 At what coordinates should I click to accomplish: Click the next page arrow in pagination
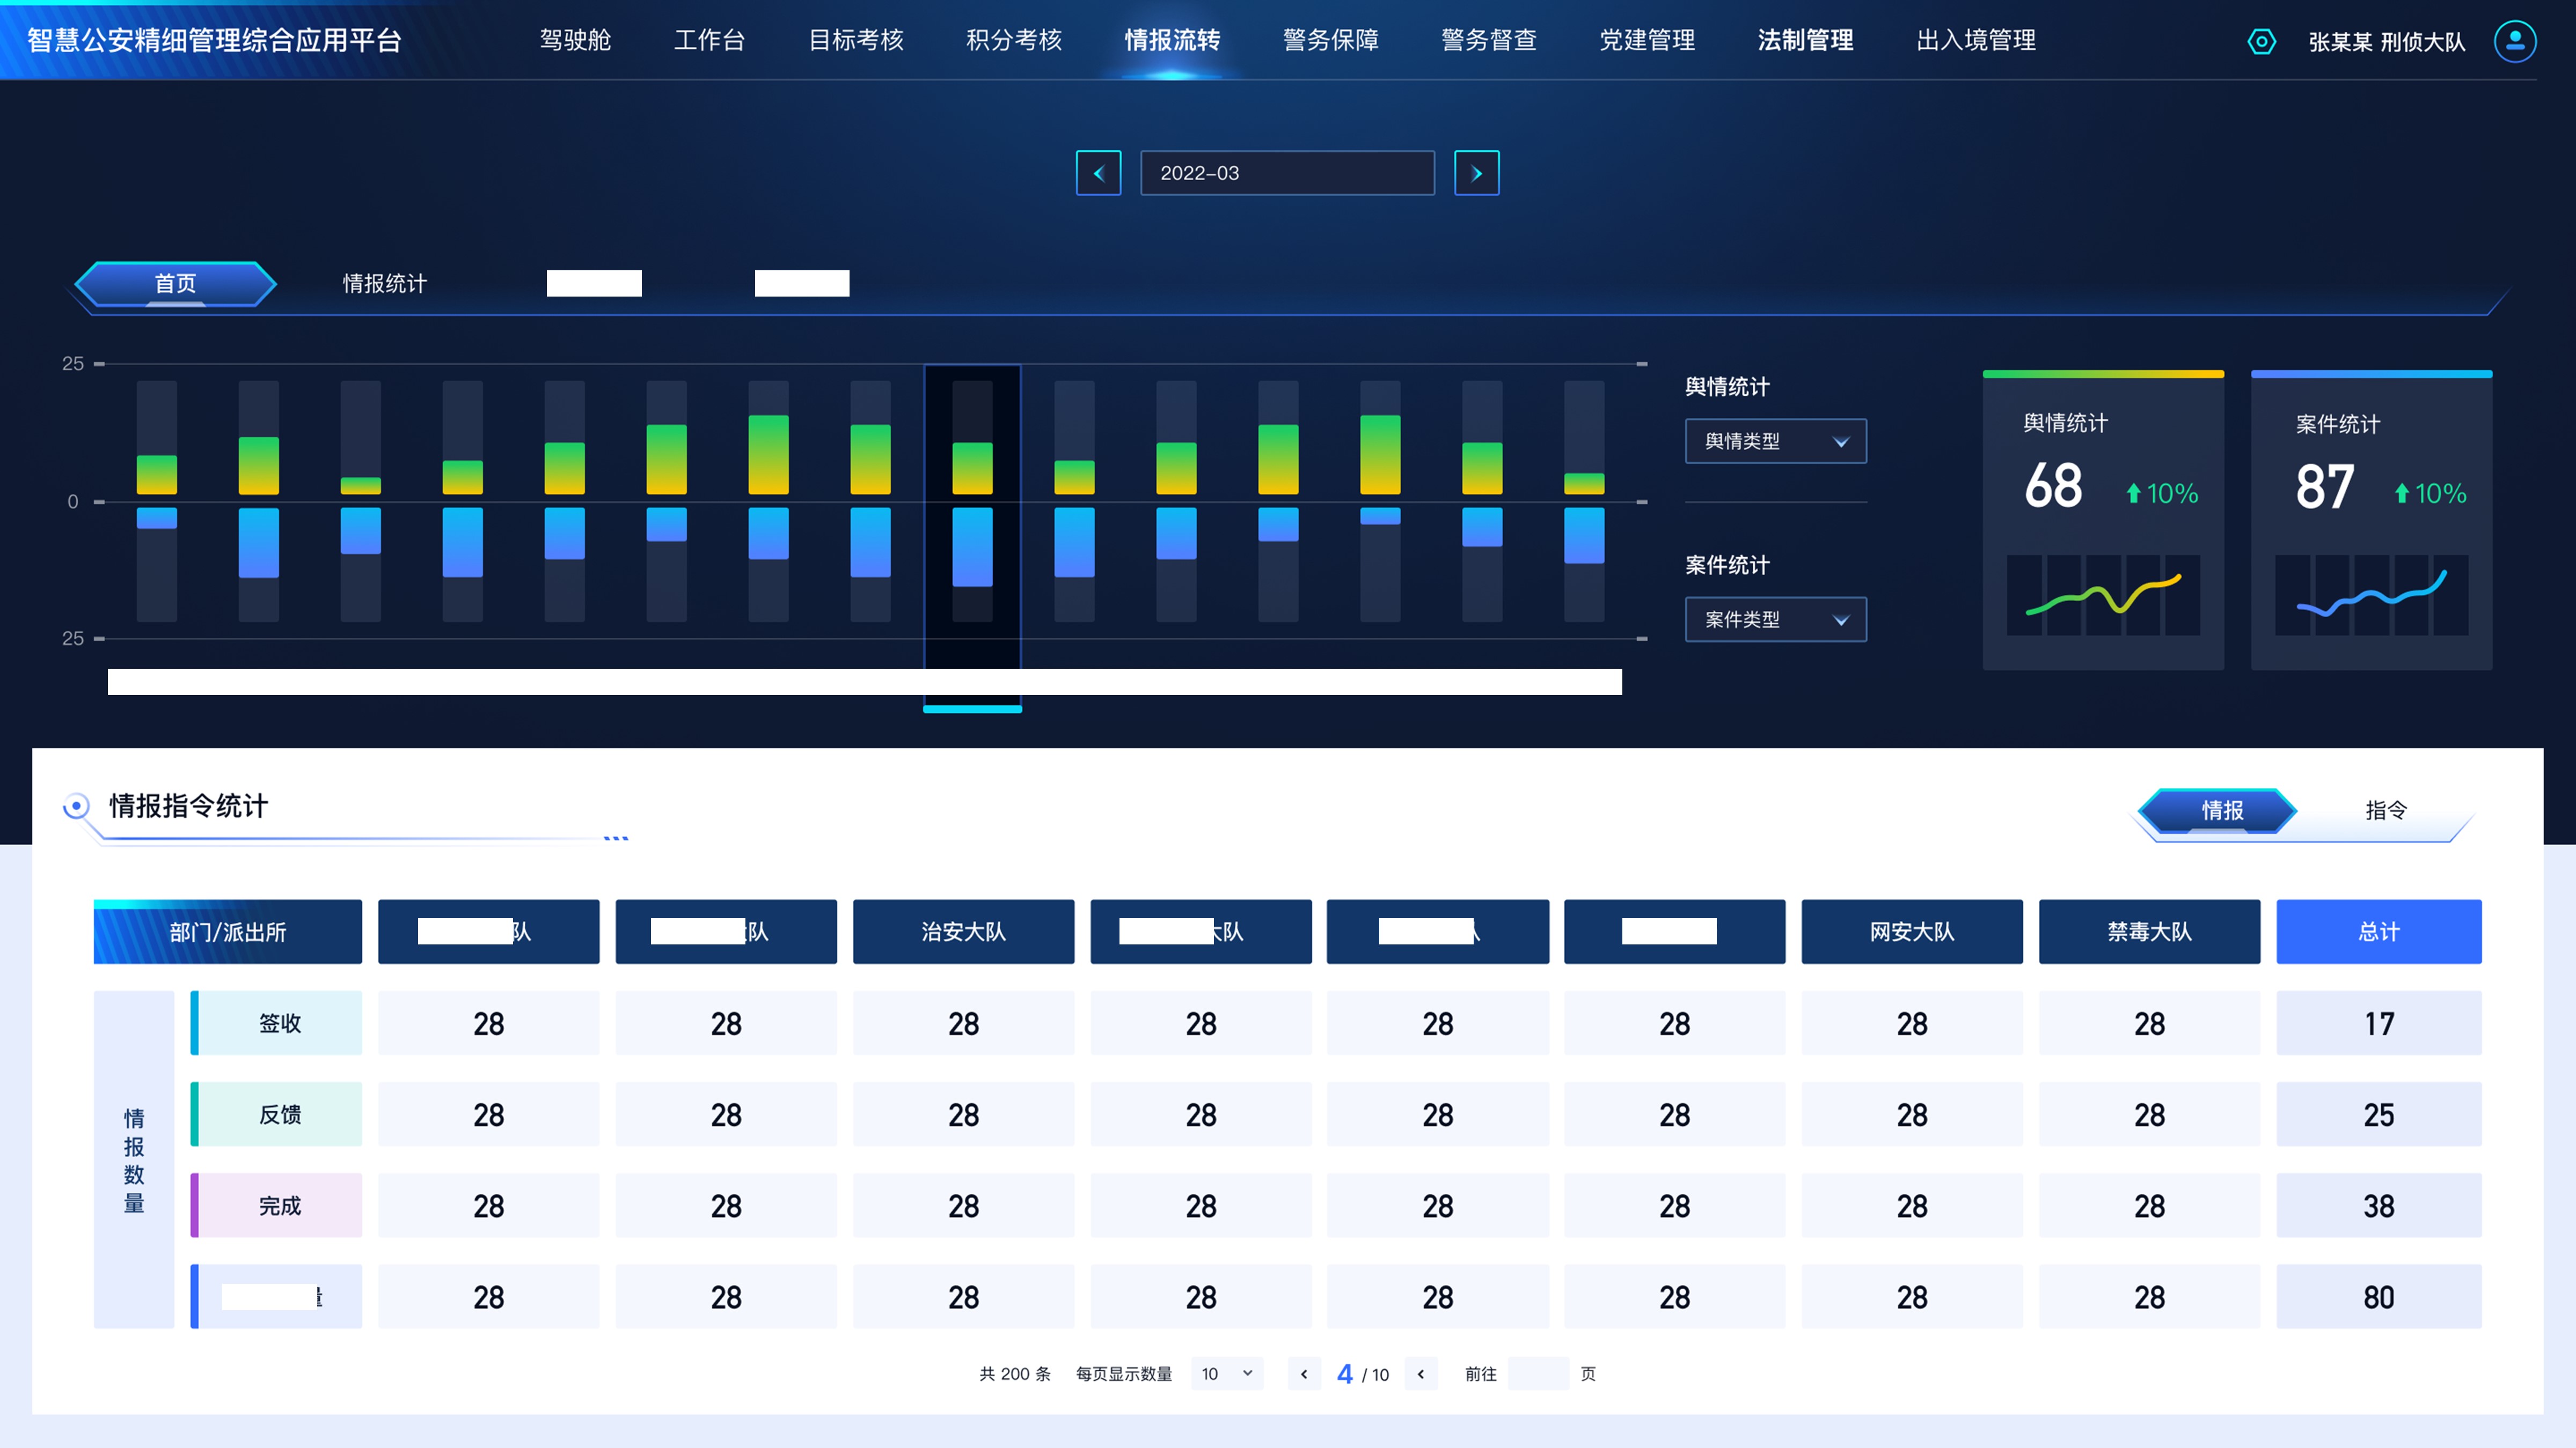pos(1421,1374)
